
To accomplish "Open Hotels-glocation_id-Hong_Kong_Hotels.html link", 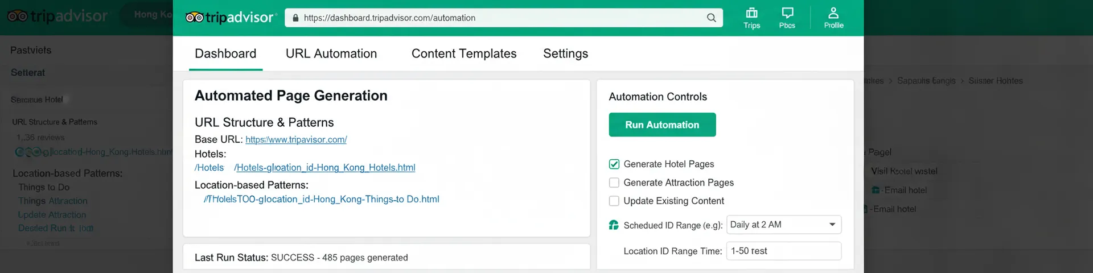I will [x=324, y=168].
